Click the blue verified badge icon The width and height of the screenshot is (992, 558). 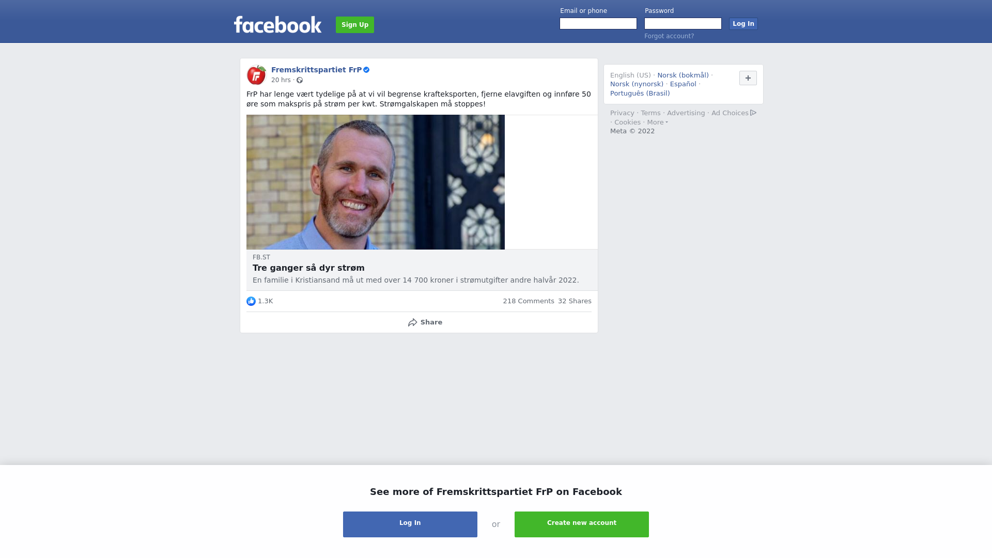pos(366,70)
